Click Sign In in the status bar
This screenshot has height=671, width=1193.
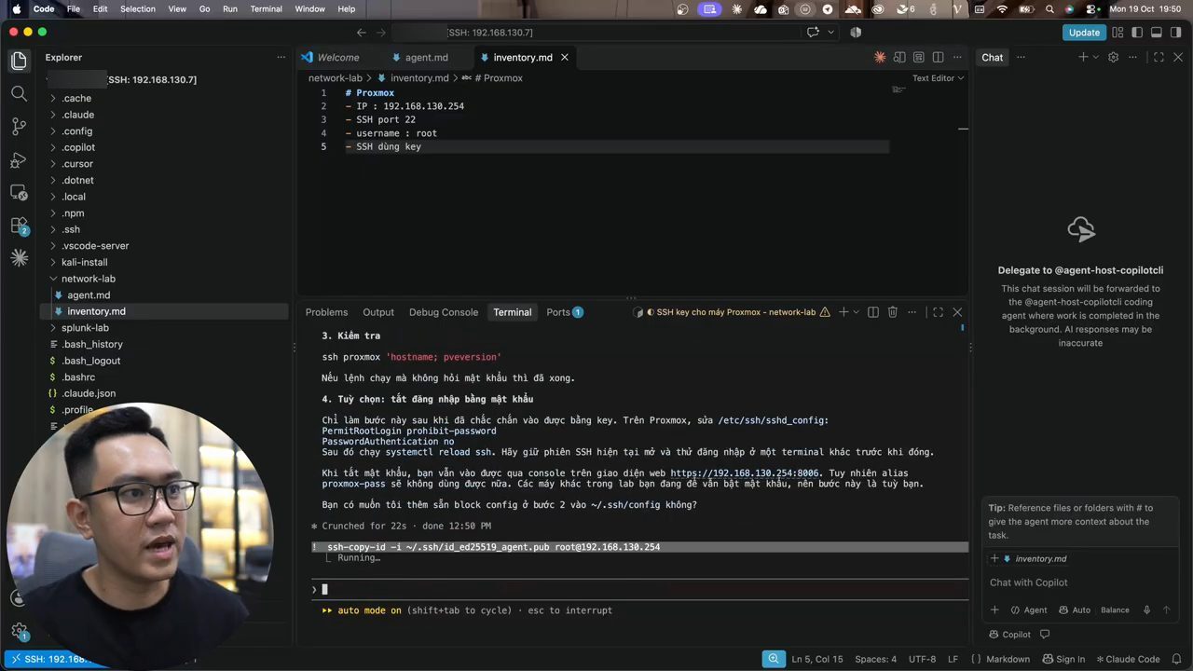[x=1063, y=659]
